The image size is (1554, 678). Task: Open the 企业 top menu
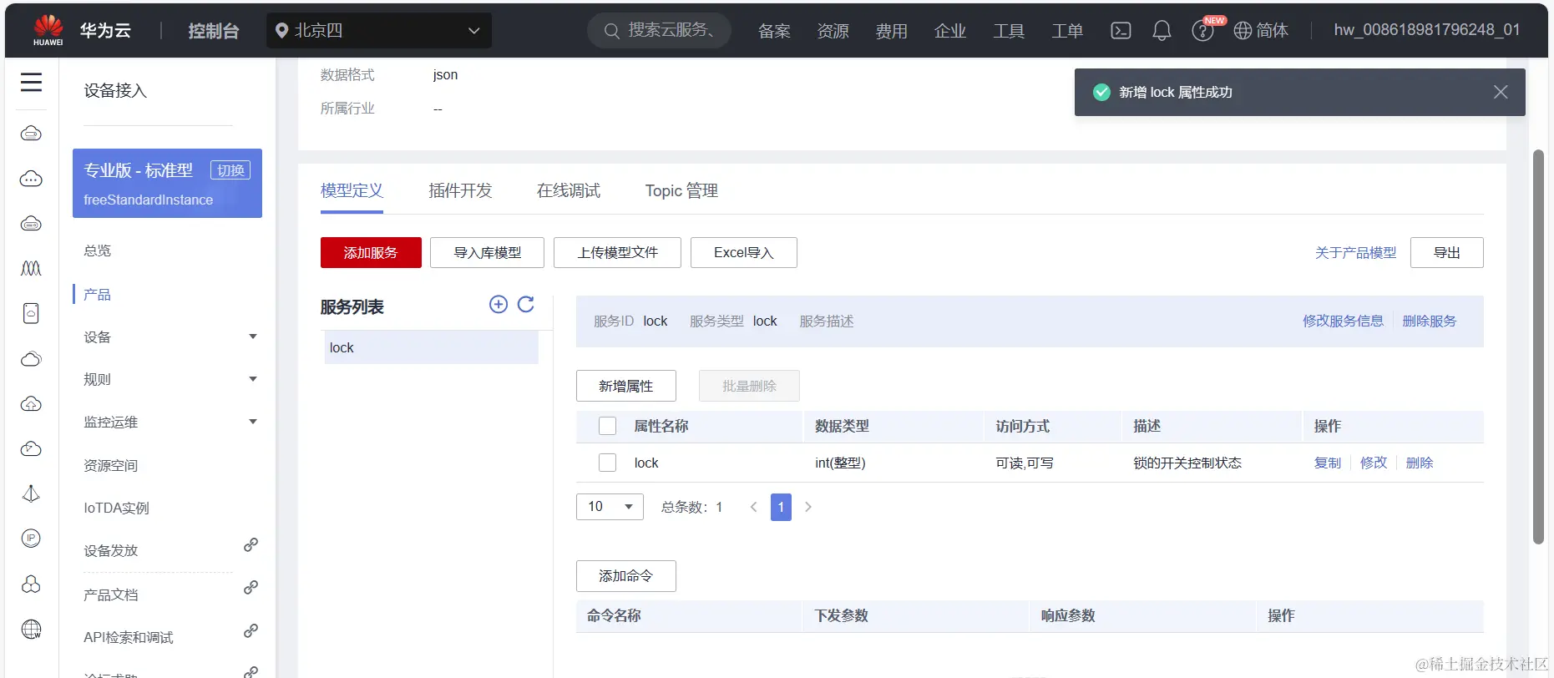pyautogui.click(x=949, y=31)
